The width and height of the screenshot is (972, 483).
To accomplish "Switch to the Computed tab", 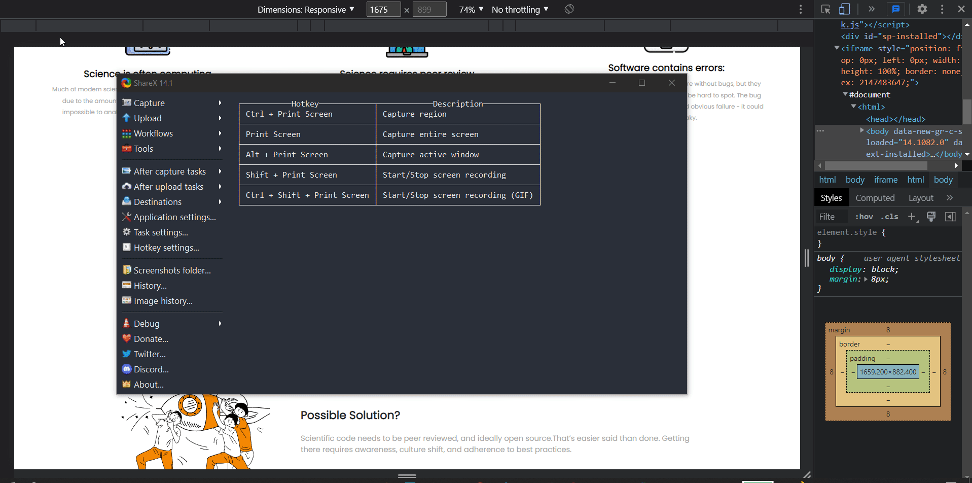I will click(875, 198).
